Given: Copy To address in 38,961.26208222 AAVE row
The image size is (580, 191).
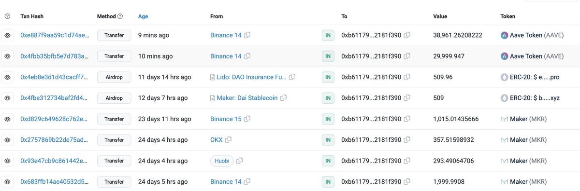Looking at the screenshot, I should click(x=407, y=35).
